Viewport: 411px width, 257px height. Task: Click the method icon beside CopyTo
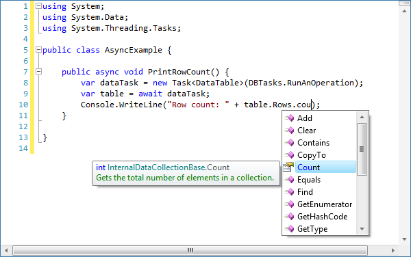289,155
